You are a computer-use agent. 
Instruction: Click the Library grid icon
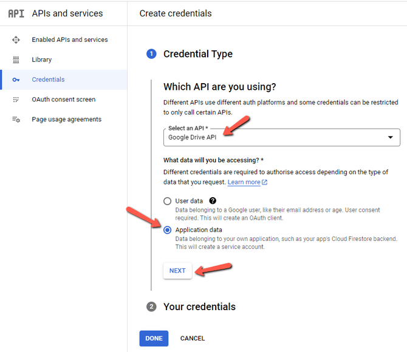click(16, 59)
